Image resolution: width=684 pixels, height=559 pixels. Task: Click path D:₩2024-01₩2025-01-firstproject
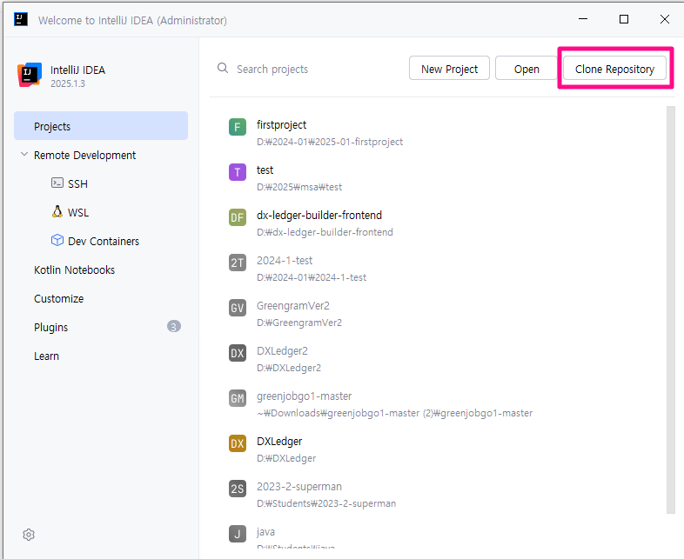pyautogui.click(x=330, y=142)
